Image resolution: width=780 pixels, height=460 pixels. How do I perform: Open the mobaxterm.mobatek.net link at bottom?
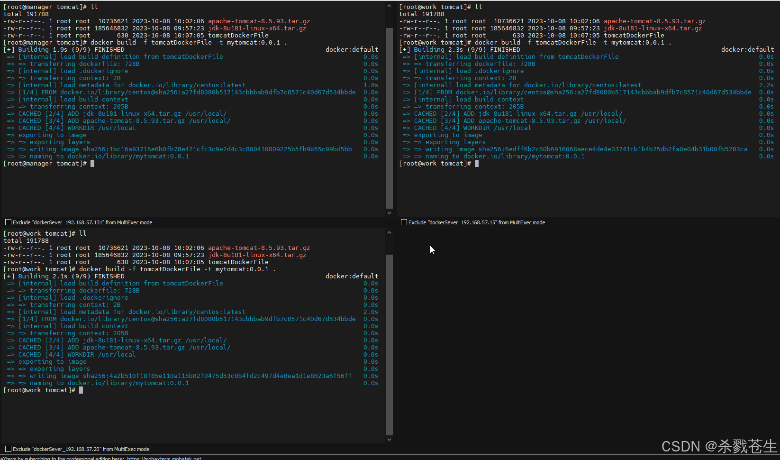(164, 458)
